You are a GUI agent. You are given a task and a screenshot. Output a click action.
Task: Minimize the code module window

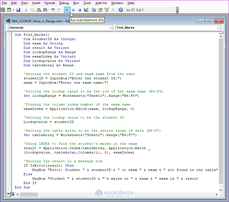pyautogui.click(x=200, y=21)
